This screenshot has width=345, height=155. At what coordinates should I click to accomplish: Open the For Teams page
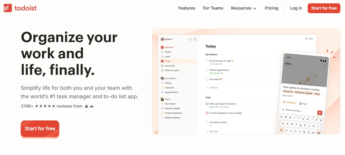point(213,8)
